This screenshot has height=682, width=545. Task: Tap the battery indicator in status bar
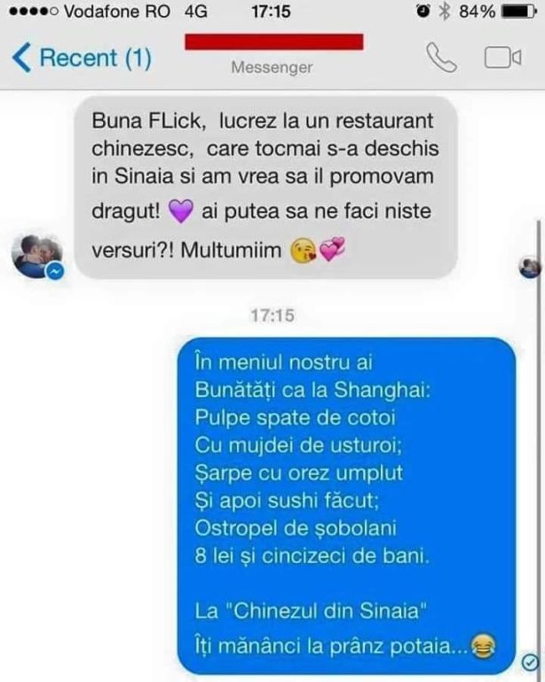519,12
